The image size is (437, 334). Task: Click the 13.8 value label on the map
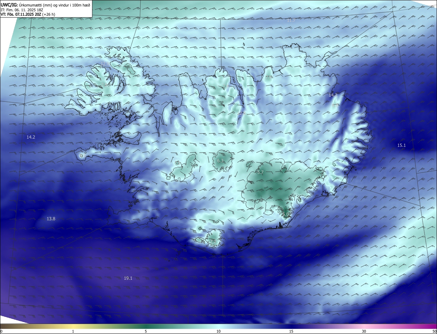pos(51,219)
